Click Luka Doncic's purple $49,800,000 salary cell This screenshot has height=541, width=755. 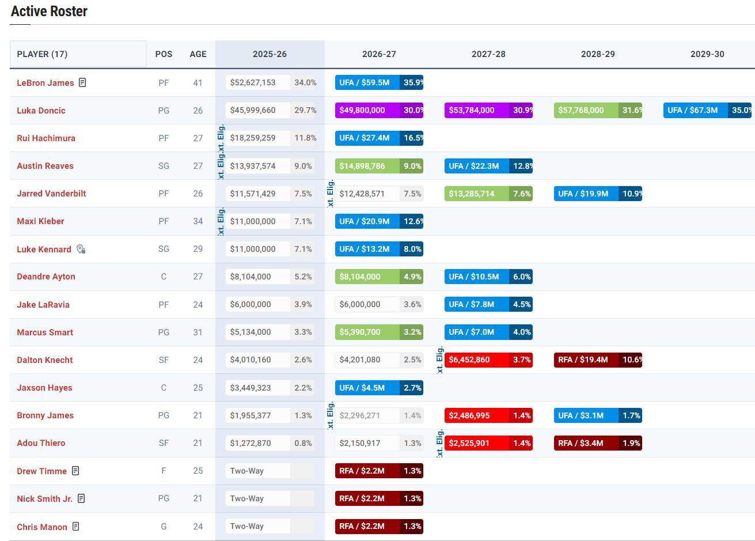point(367,110)
